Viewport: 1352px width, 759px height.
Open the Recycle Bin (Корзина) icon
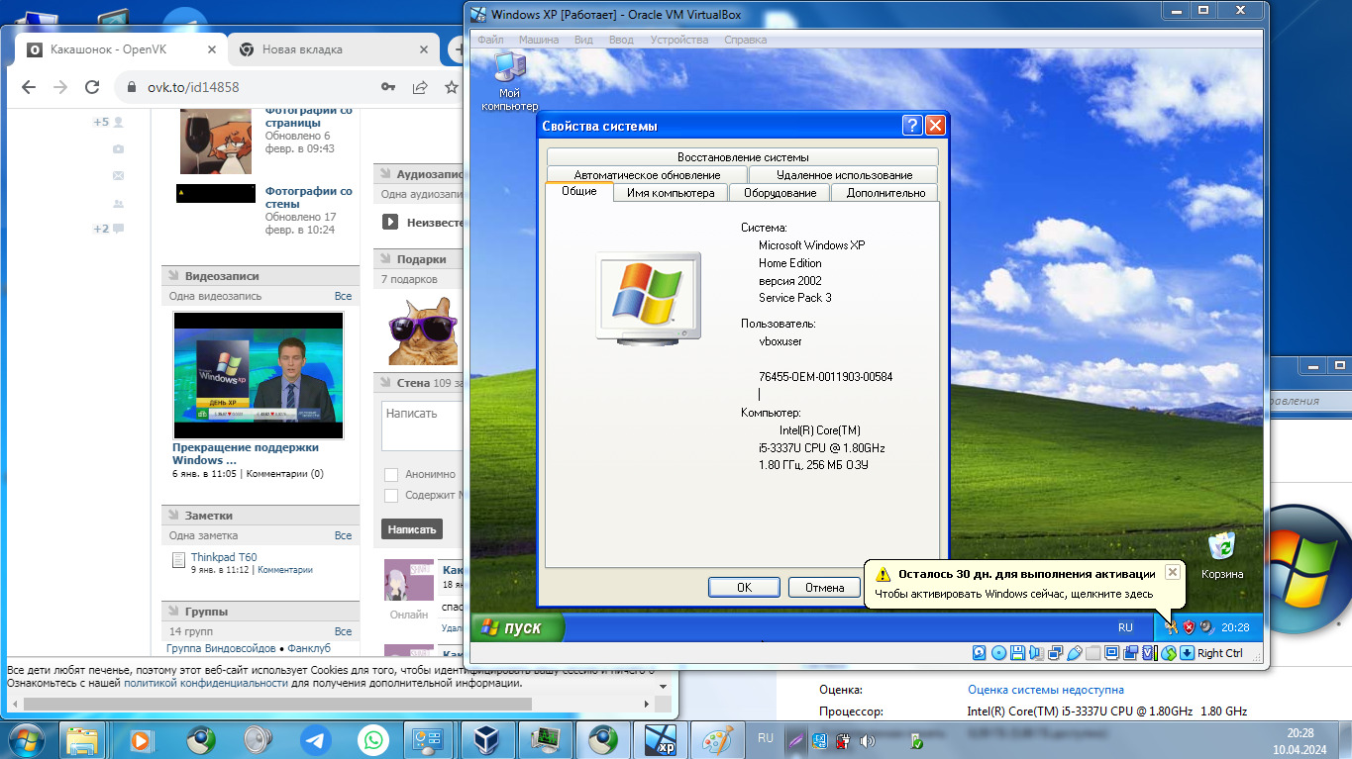click(1222, 547)
